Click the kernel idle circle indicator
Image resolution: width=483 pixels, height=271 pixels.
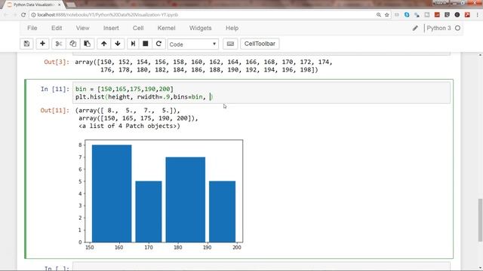[x=458, y=28]
